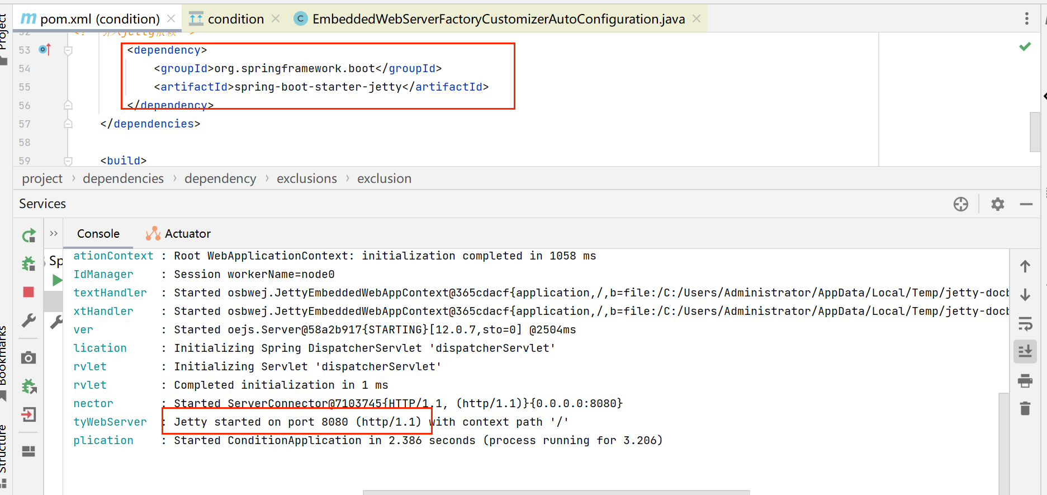Open EmbeddedWebServerFactoryCustomizerAutoConfiguration.java tab
Image resolution: width=1047 pixels, height=495 pixels.
[490, 19]
